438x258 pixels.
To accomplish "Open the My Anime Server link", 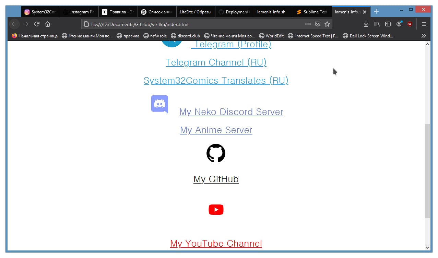I will coord(216,130).
